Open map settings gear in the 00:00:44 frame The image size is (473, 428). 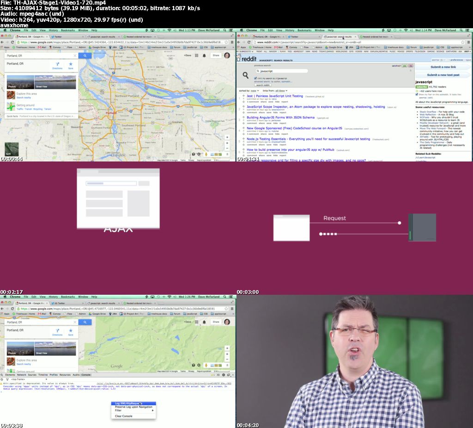199,154
